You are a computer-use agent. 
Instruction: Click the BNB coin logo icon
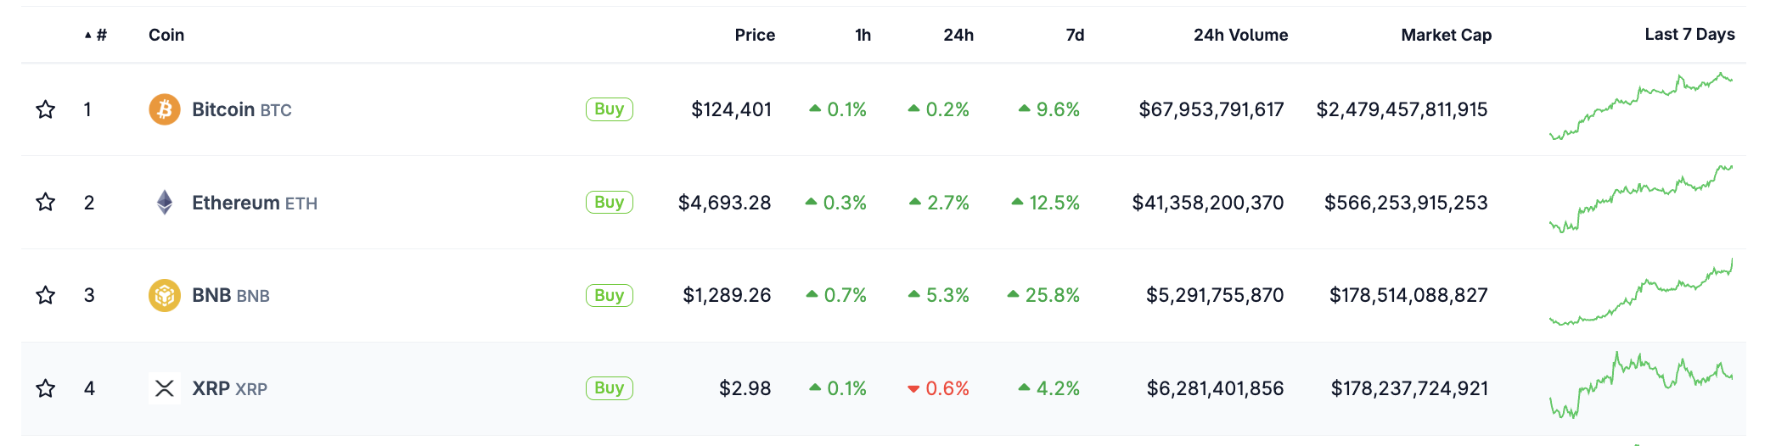click(165, 295)
